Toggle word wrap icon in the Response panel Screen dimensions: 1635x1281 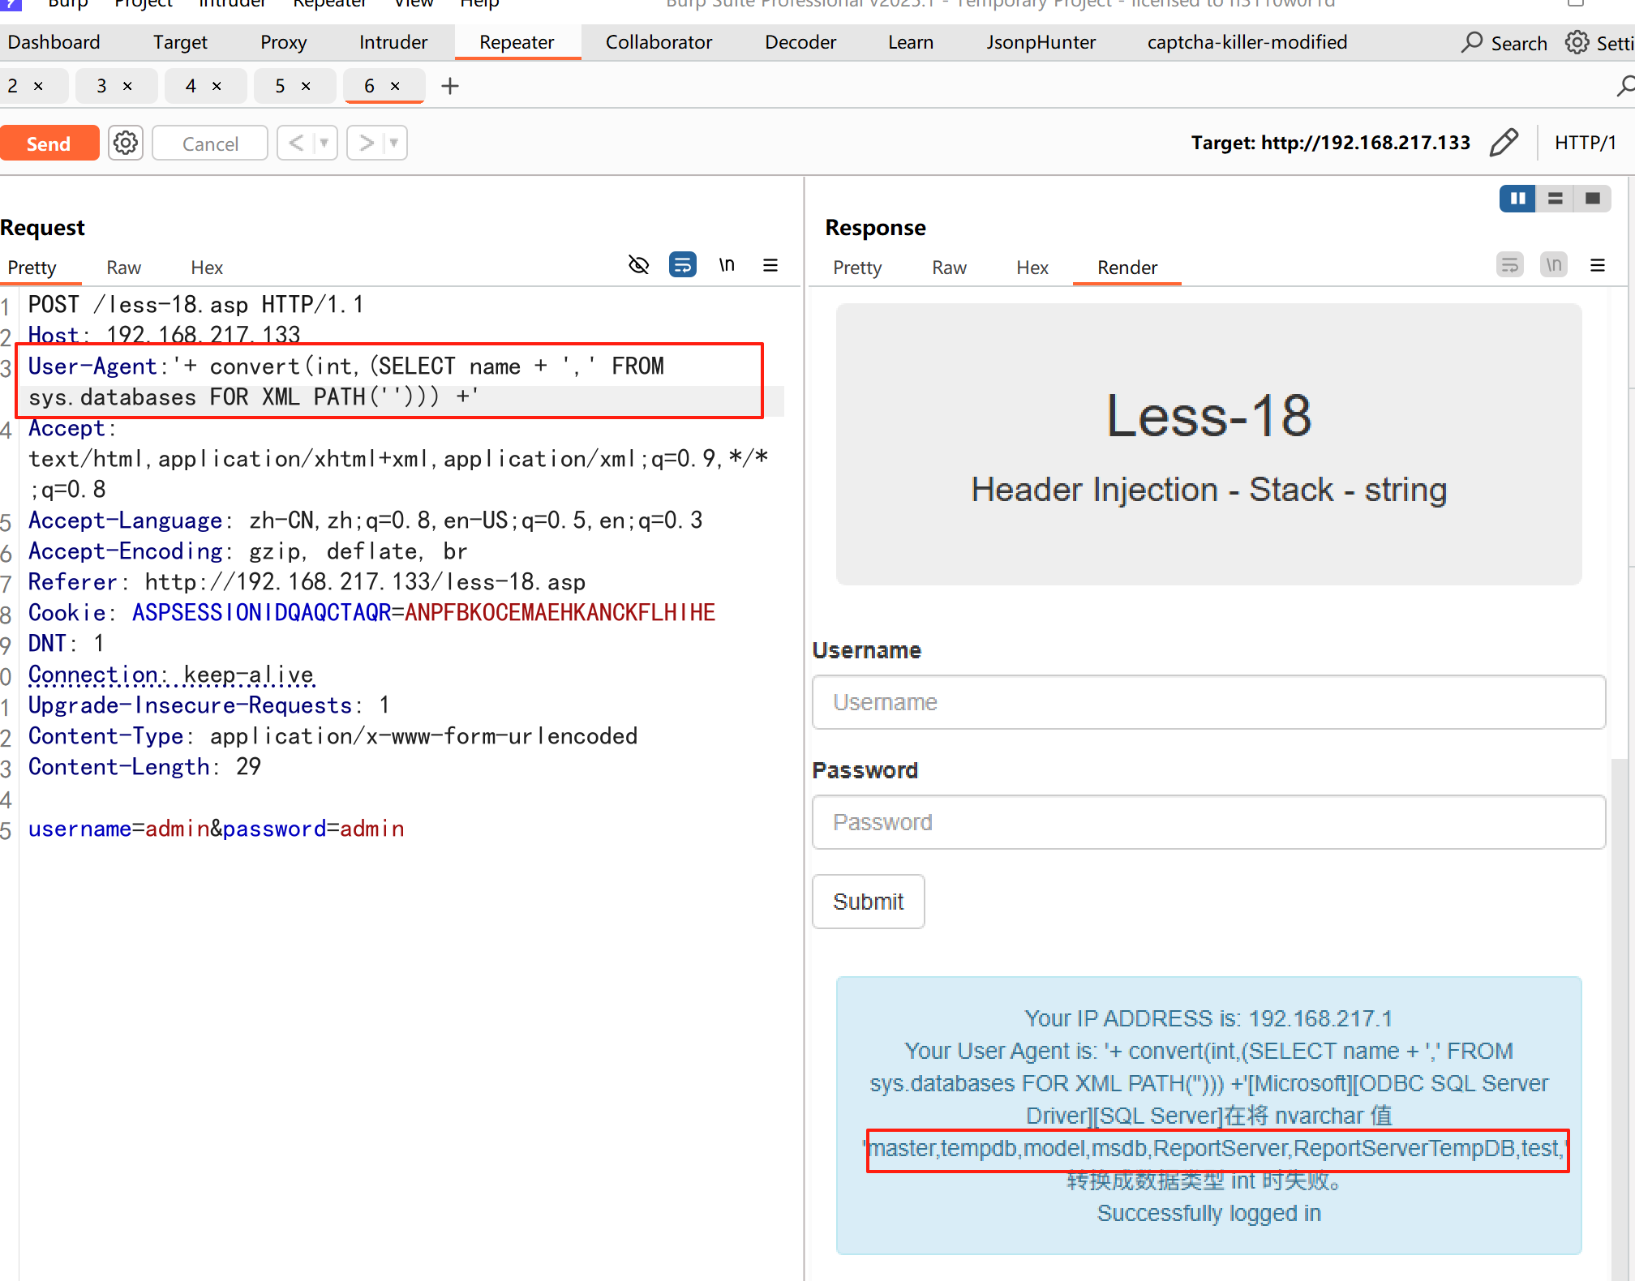pos(1510,264)
